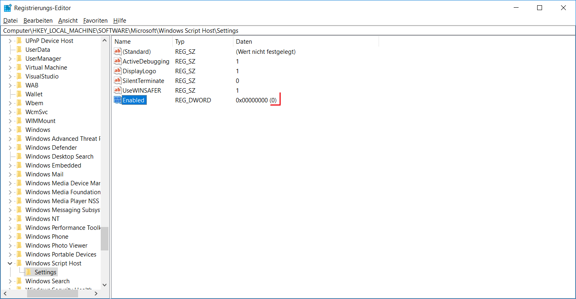
Task: Select the Windows Media Player NSS key
Action: tap(62, 201)
